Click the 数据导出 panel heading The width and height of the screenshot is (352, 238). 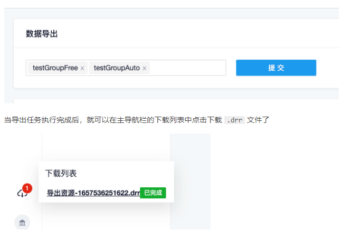(x=42, y=34)
